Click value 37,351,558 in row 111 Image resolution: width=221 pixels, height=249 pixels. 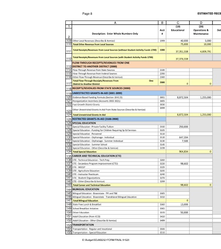pyautogui.click(x=182, y=52)
